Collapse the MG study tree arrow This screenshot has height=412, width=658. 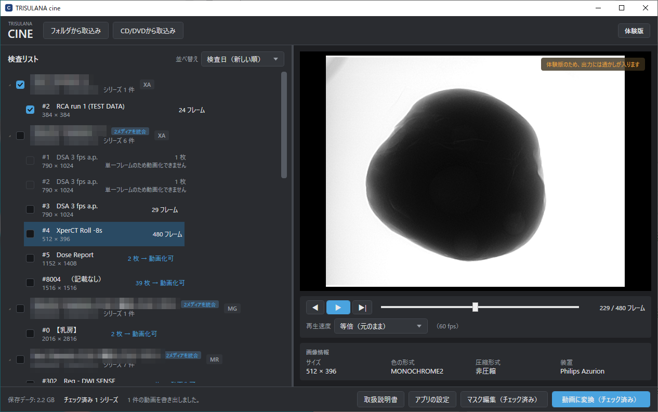10,309
